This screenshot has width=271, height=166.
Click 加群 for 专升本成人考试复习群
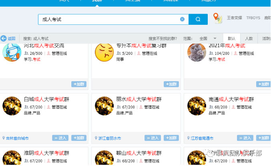tap(171, 84)
